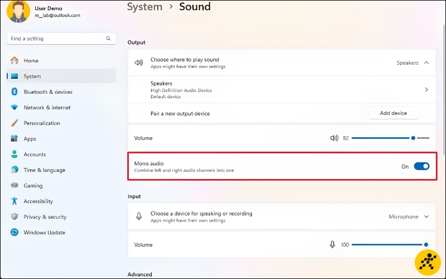Click the input volume value 100
The height and width of the screenshot is (279, 446).
coord(345,244)
